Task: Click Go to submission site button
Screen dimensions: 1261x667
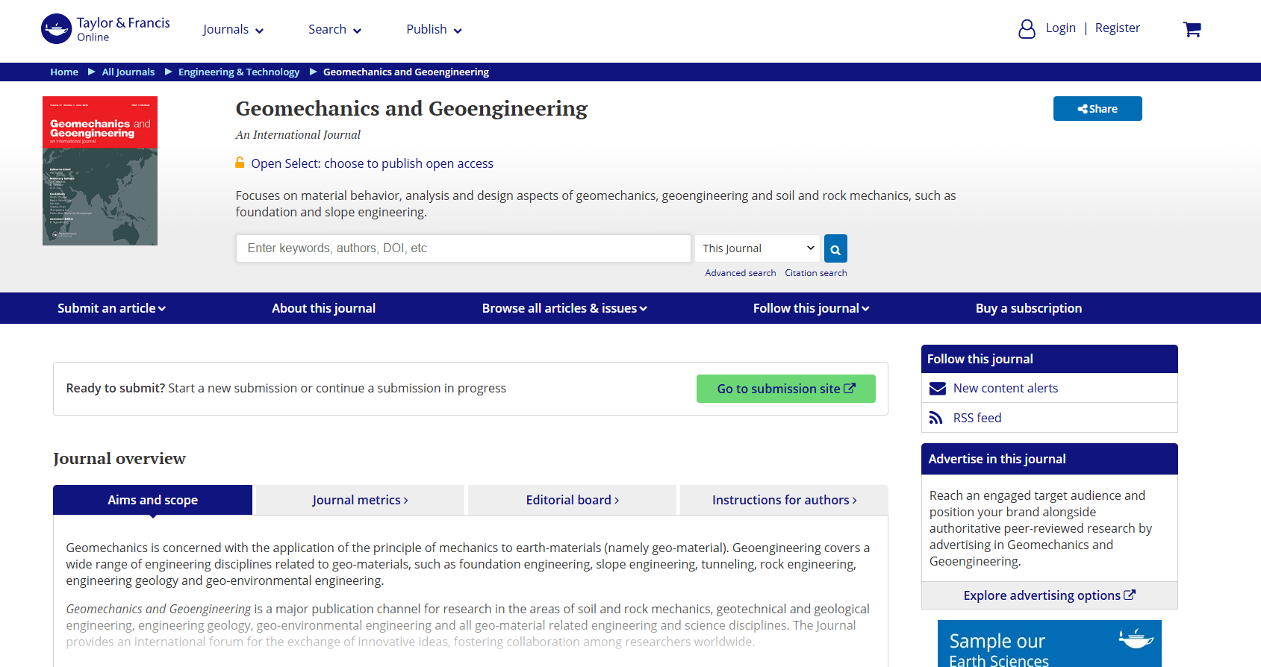Action: tap(785, 389)
